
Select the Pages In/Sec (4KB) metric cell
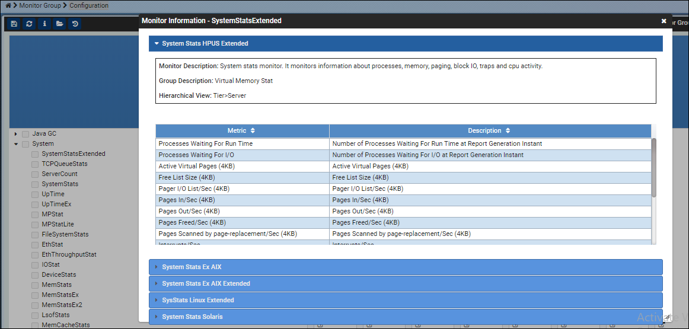click(x=243, y=200)
